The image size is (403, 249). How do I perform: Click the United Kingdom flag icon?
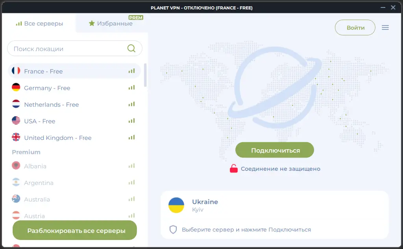[16, 137]
